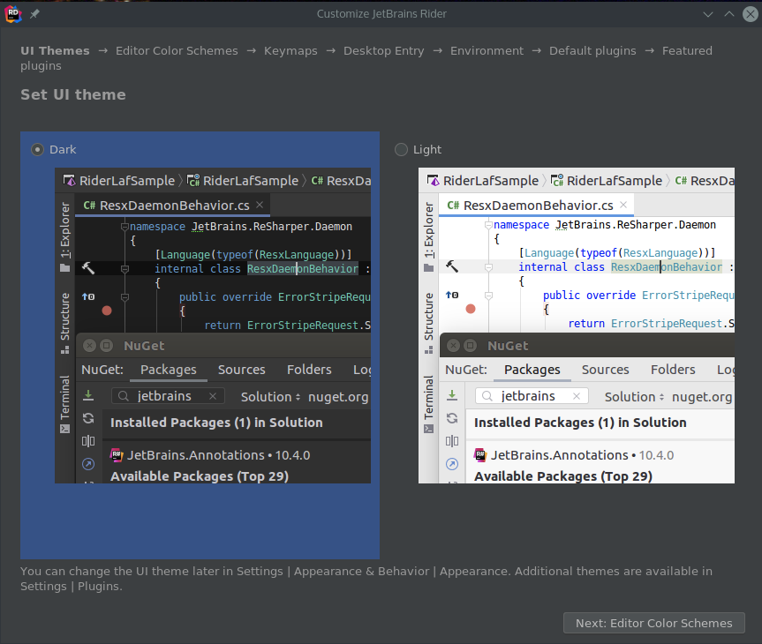Screen dimensions: 762x644
Task: Click the tab close X in Dark preview
Action: tap(260, 205)
